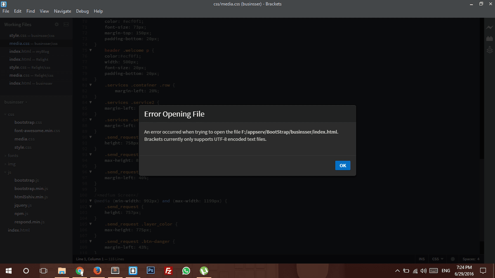
Task: Click the layered upload icon in right toolbar
Action: point(490,50)
